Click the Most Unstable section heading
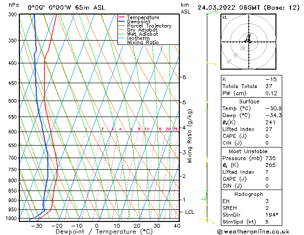The image size is (304, 235). click(x=249, y=151)
